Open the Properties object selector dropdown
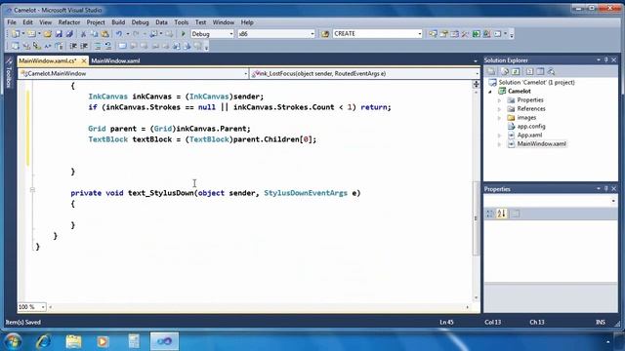This screenshot has height=351, width=625. click(x=613, y=202)
